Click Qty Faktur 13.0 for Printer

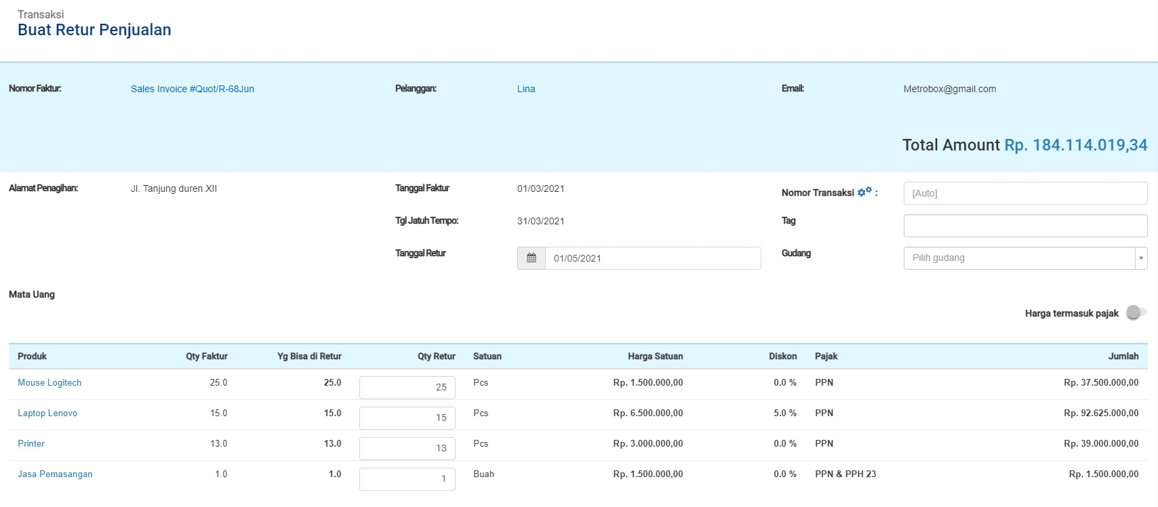pyautogui.click(x=218, y=444)
